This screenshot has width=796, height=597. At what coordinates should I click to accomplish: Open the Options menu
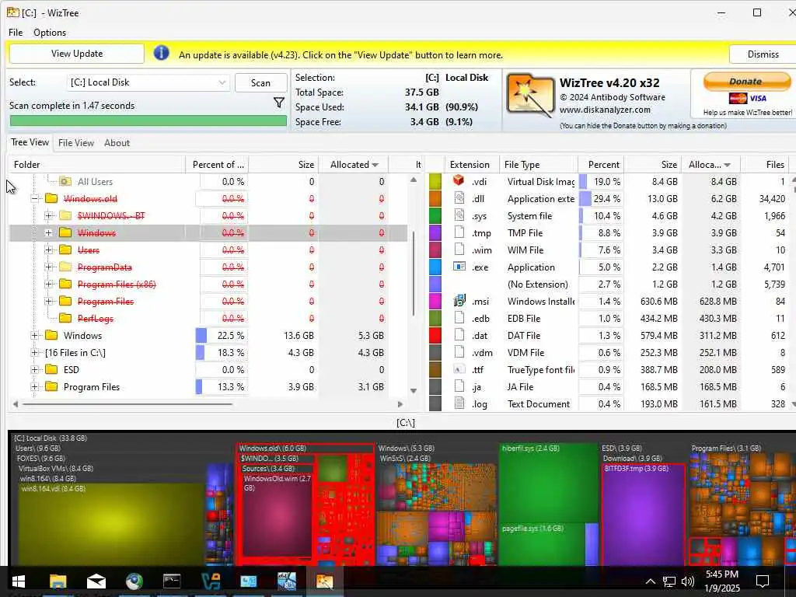coord(50,32)
